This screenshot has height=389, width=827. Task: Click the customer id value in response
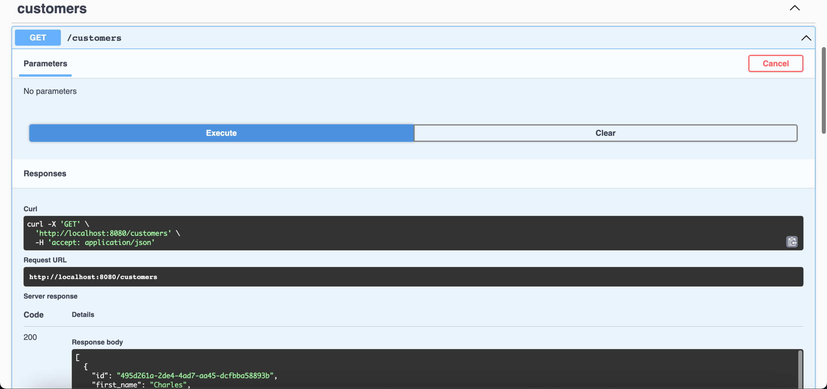(x=195, y=376)
